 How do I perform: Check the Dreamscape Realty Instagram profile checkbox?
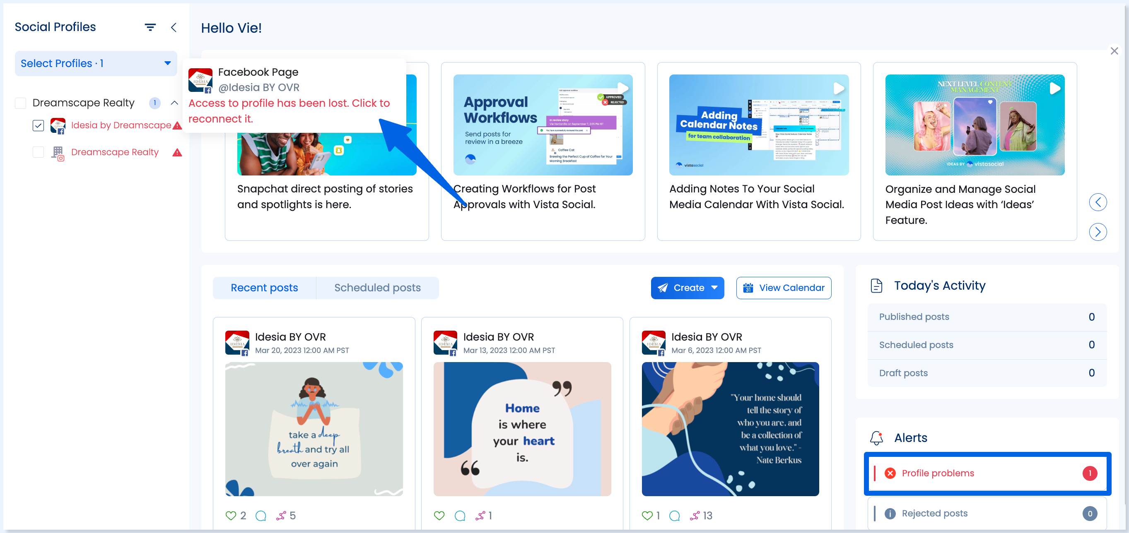point(38,152)
